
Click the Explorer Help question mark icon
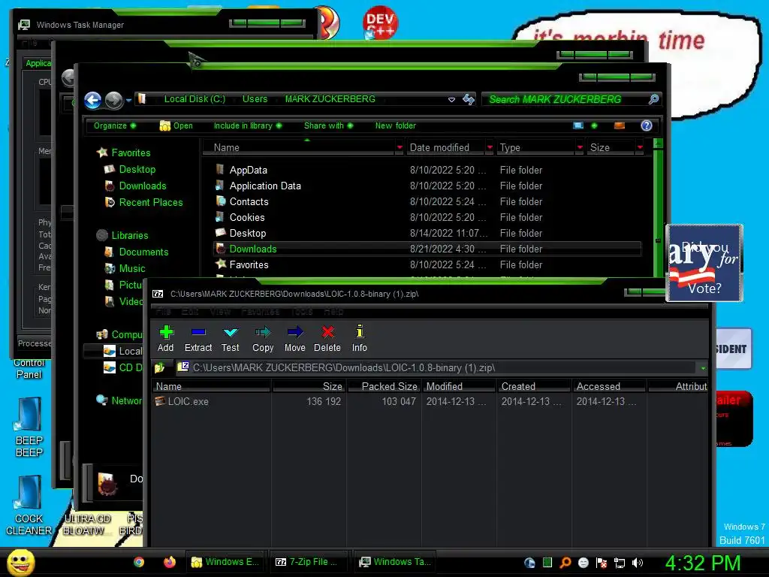pos(647,125)
